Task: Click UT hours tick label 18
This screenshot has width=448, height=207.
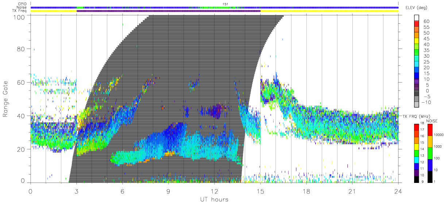Action: tap(306, 191)
